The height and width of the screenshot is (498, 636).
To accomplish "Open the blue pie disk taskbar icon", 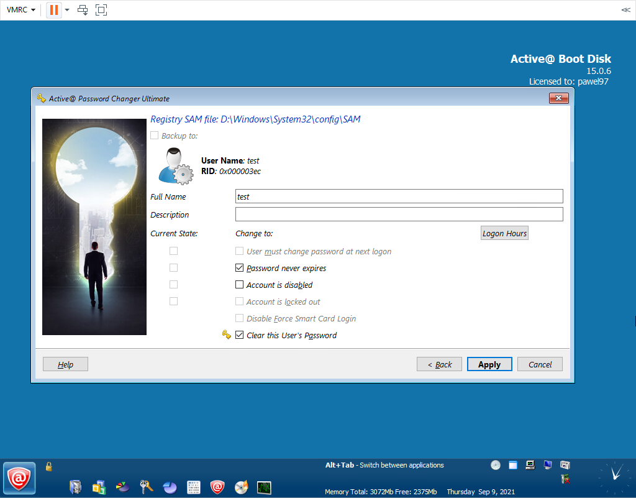I will [170, 487].
